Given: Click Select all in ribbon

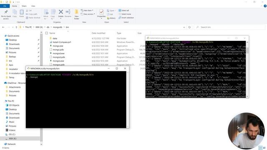Looking at the screenshot, I should tap(124, 10).
